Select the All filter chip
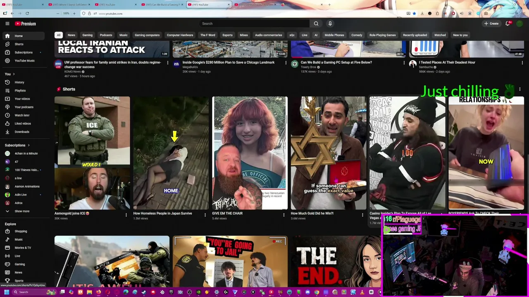529x297 pixels. pyautogui.click(x=59, y=35)
